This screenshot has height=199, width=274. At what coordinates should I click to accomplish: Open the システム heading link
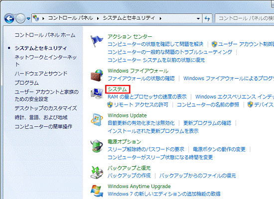(x=117, y=89)
